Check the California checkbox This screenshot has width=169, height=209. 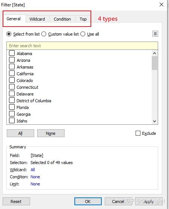point(12,73)
